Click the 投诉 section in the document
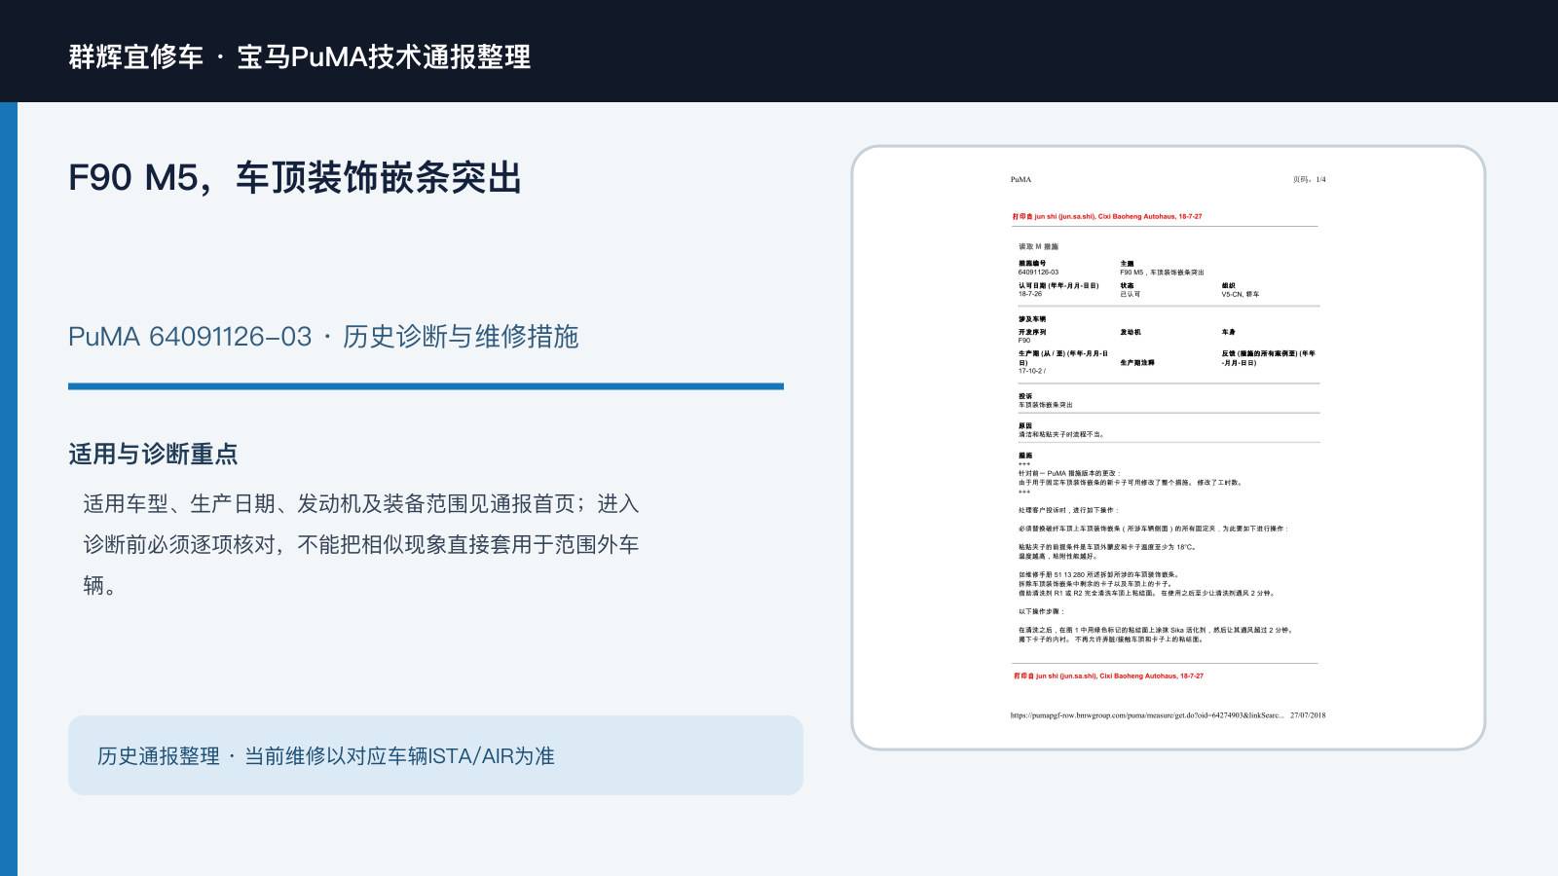This screenshot has width=1558, height=876. coord(1046,400)
